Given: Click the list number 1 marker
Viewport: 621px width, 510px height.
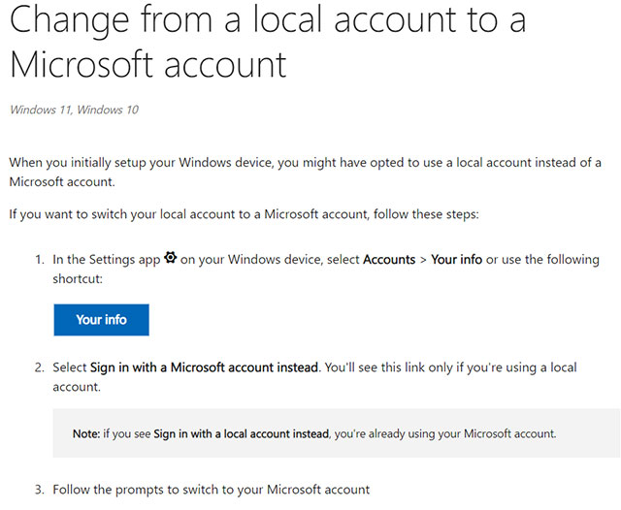Looking at the screenshot, I should point(40,260).
